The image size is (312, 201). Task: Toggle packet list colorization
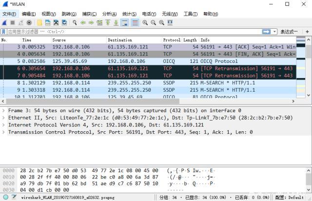pos(134,22)
